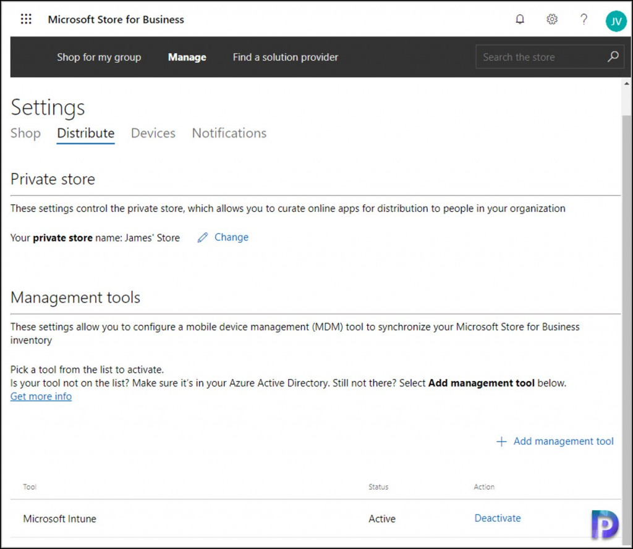Click the plus icon for Add management tool
The height and width of the screenshot is (549, 633).
pyautogui.click(x=501, y=442)
